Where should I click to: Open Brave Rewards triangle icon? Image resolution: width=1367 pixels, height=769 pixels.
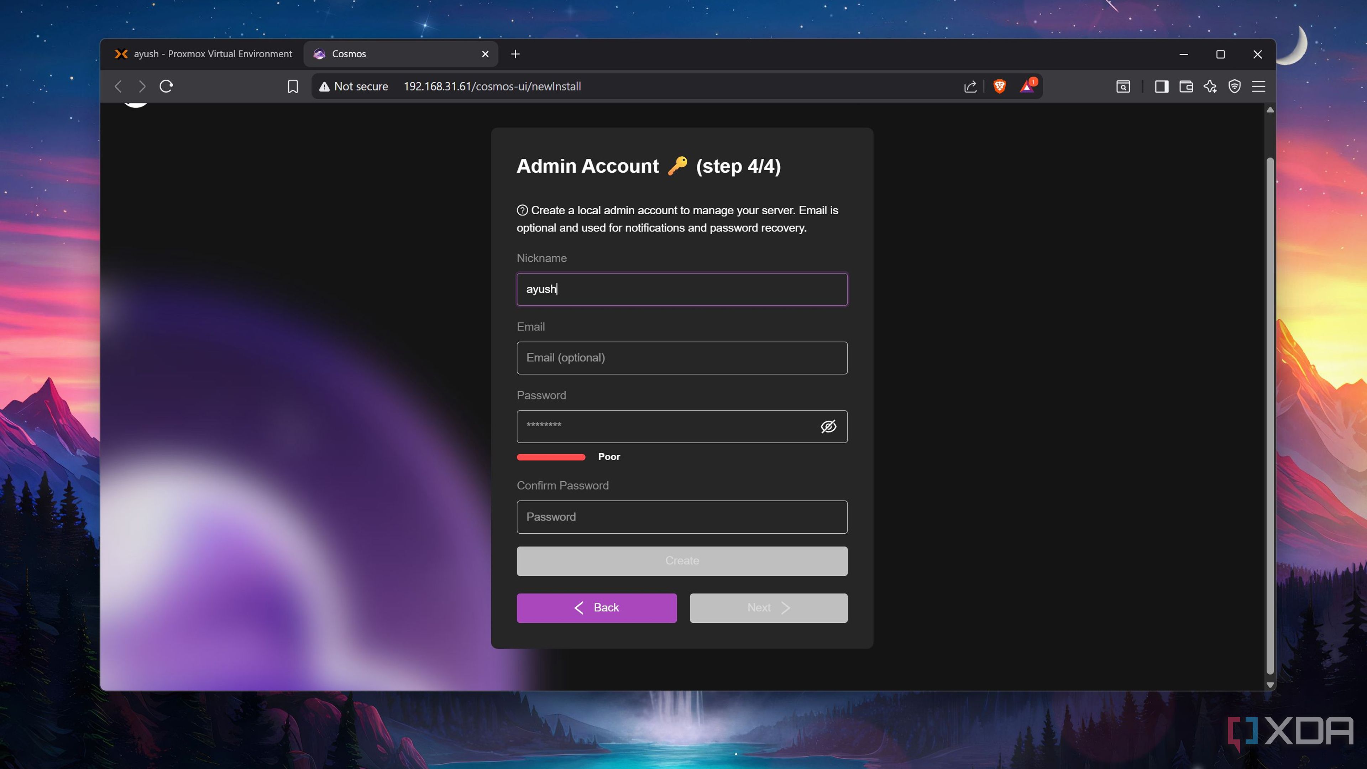click(x=1027, y=86)
